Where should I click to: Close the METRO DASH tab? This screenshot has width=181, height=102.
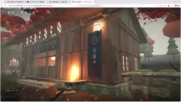(47, 2)
